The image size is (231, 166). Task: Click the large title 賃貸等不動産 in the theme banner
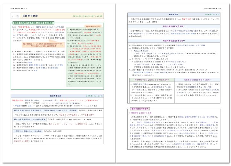pos(30,16)
